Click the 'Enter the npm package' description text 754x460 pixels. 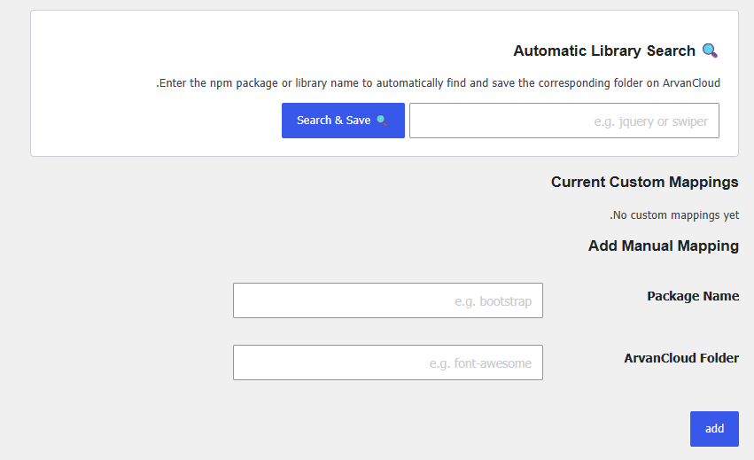pos(438,82)
